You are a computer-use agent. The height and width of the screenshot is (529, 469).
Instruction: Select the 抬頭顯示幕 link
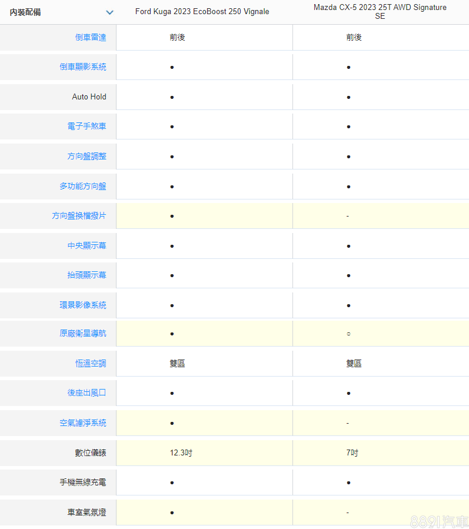87,275
